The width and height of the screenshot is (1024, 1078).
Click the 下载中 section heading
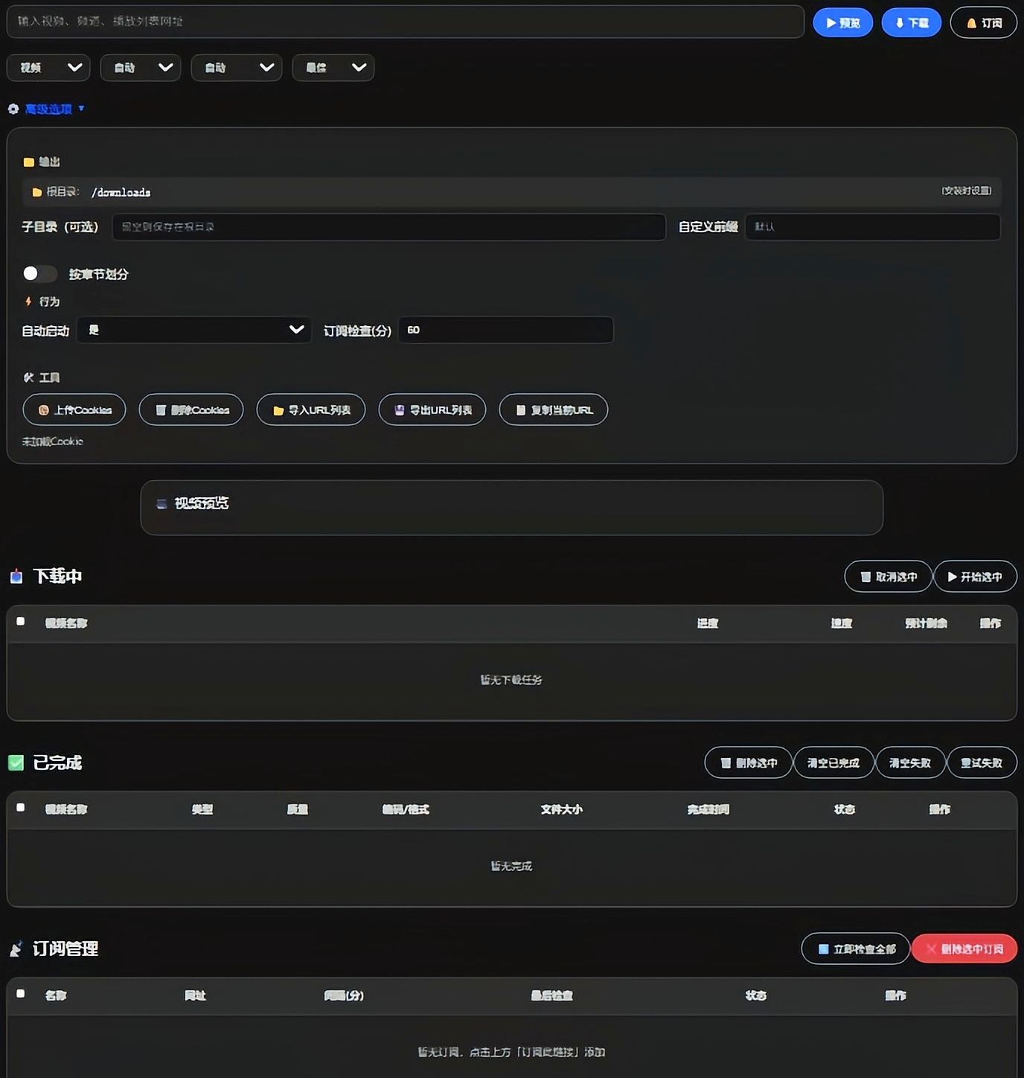click(57, 576)
